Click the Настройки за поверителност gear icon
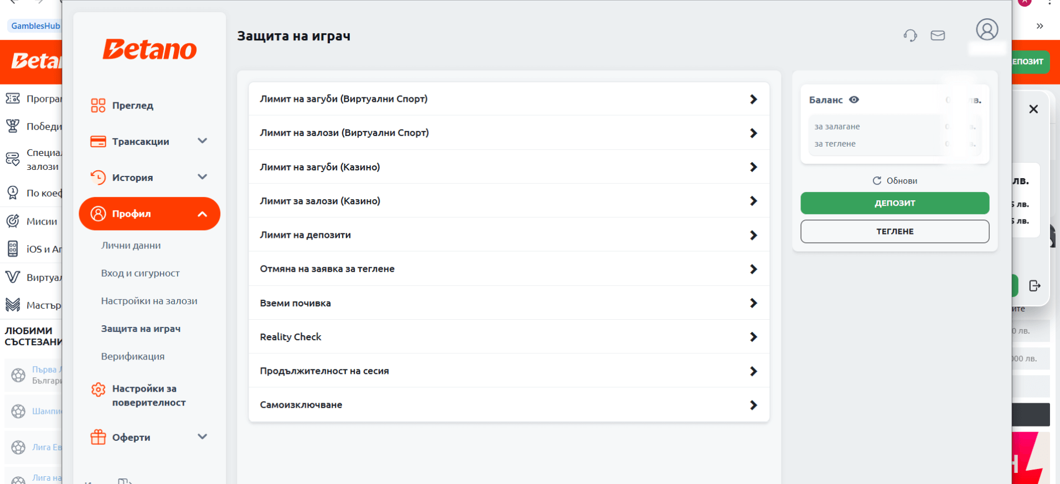Image resolution: width=1060 pixels, height=484 pixels. (x=98, y=389)
